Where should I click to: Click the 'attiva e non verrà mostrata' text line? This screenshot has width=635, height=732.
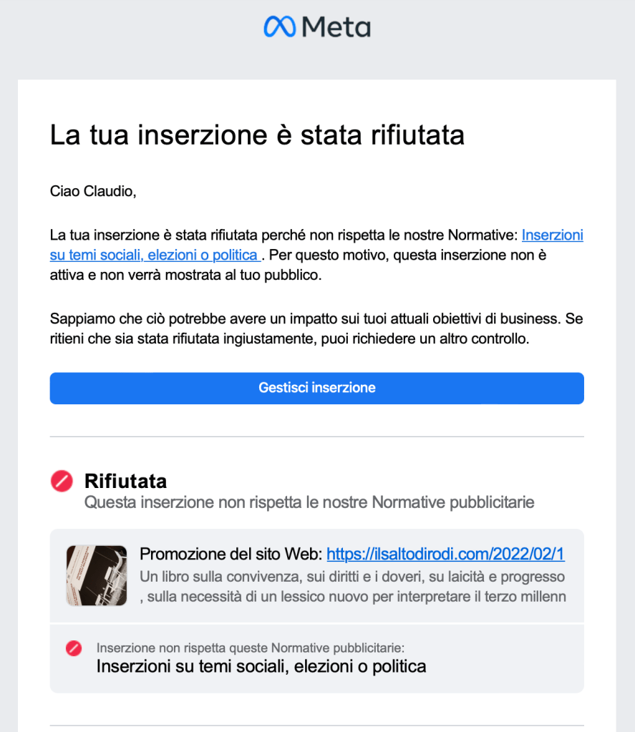pos(186,275)
